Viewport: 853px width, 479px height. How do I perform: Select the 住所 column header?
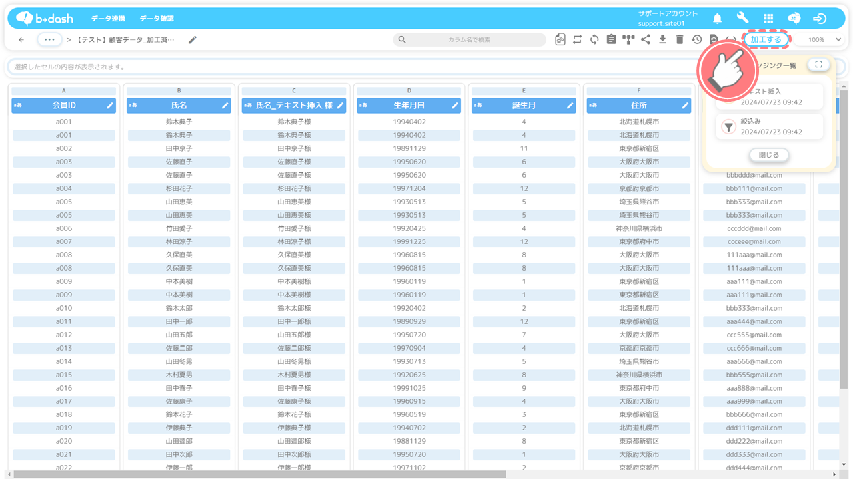click(x=638, y=105)
